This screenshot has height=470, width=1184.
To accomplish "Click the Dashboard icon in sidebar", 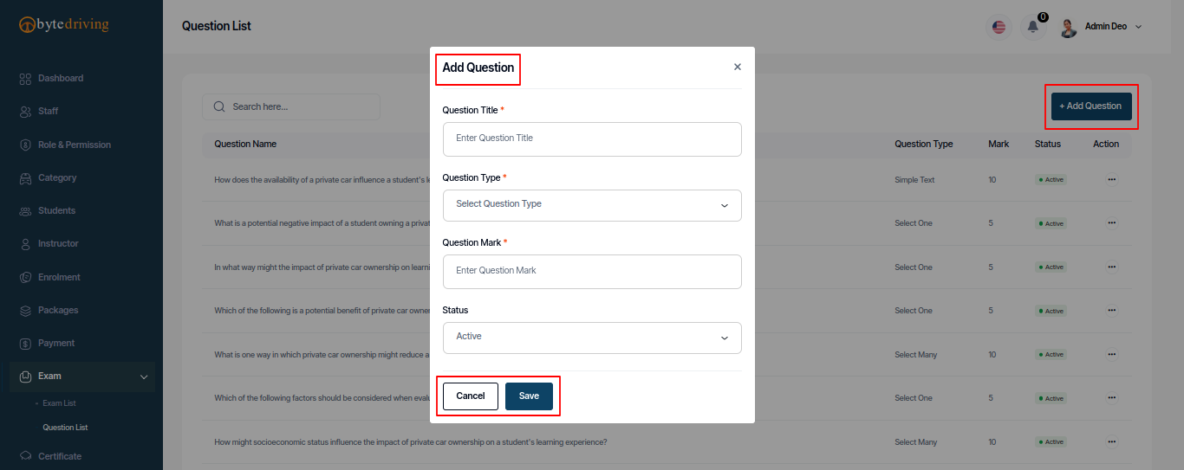I will point(25,79).
